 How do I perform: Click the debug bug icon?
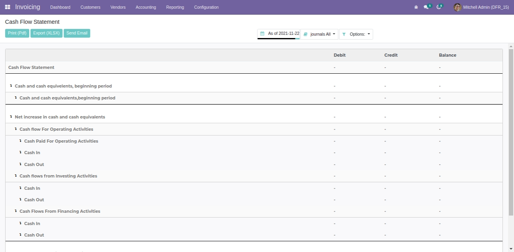coord(416,7)
